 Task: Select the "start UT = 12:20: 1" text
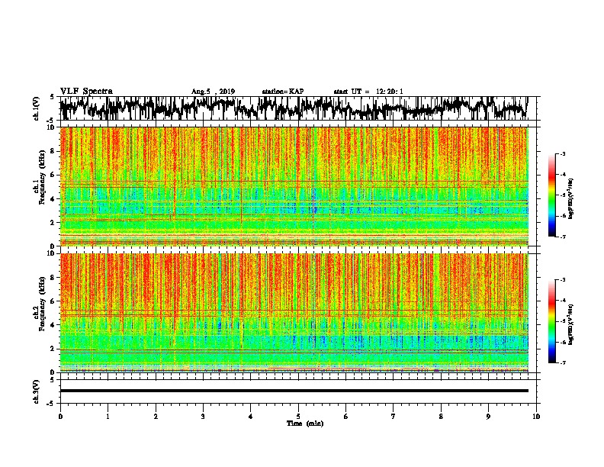(368, 92)
